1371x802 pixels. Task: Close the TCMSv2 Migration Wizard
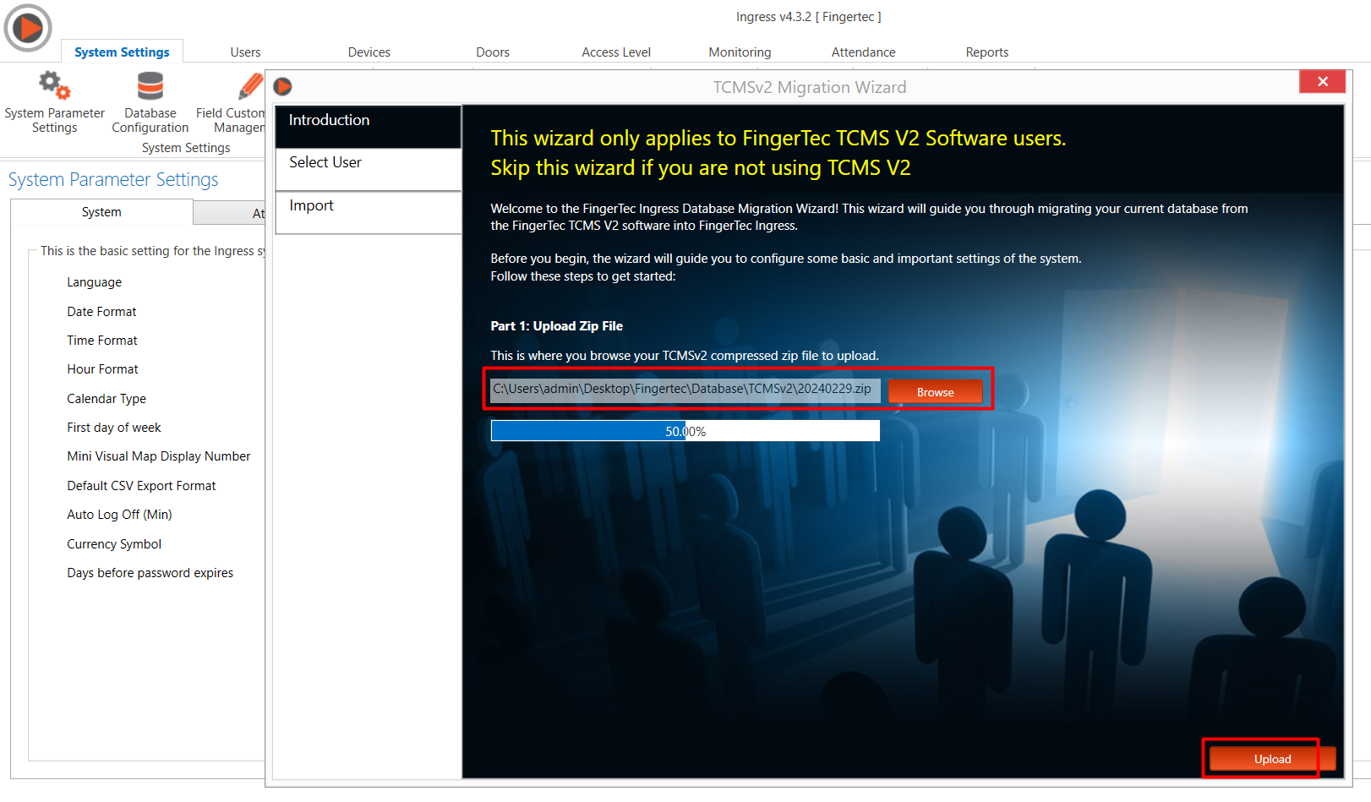coord(1322,81)
